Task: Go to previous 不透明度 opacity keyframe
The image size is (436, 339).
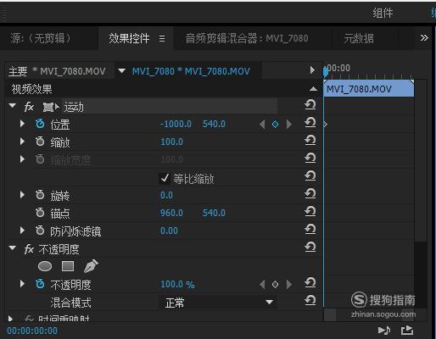Action: click(262, 284)
